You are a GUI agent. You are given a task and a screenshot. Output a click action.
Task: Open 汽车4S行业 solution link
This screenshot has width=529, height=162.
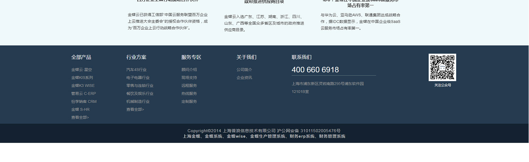click(136, 70)
